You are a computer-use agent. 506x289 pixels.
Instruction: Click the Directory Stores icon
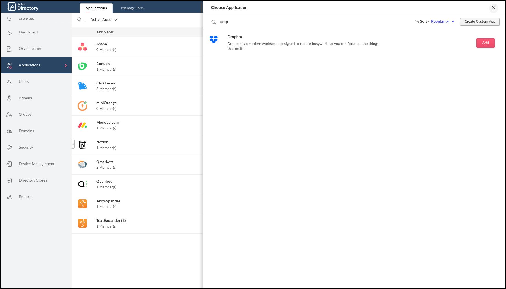pyautogui.click(x=9, y=180)
